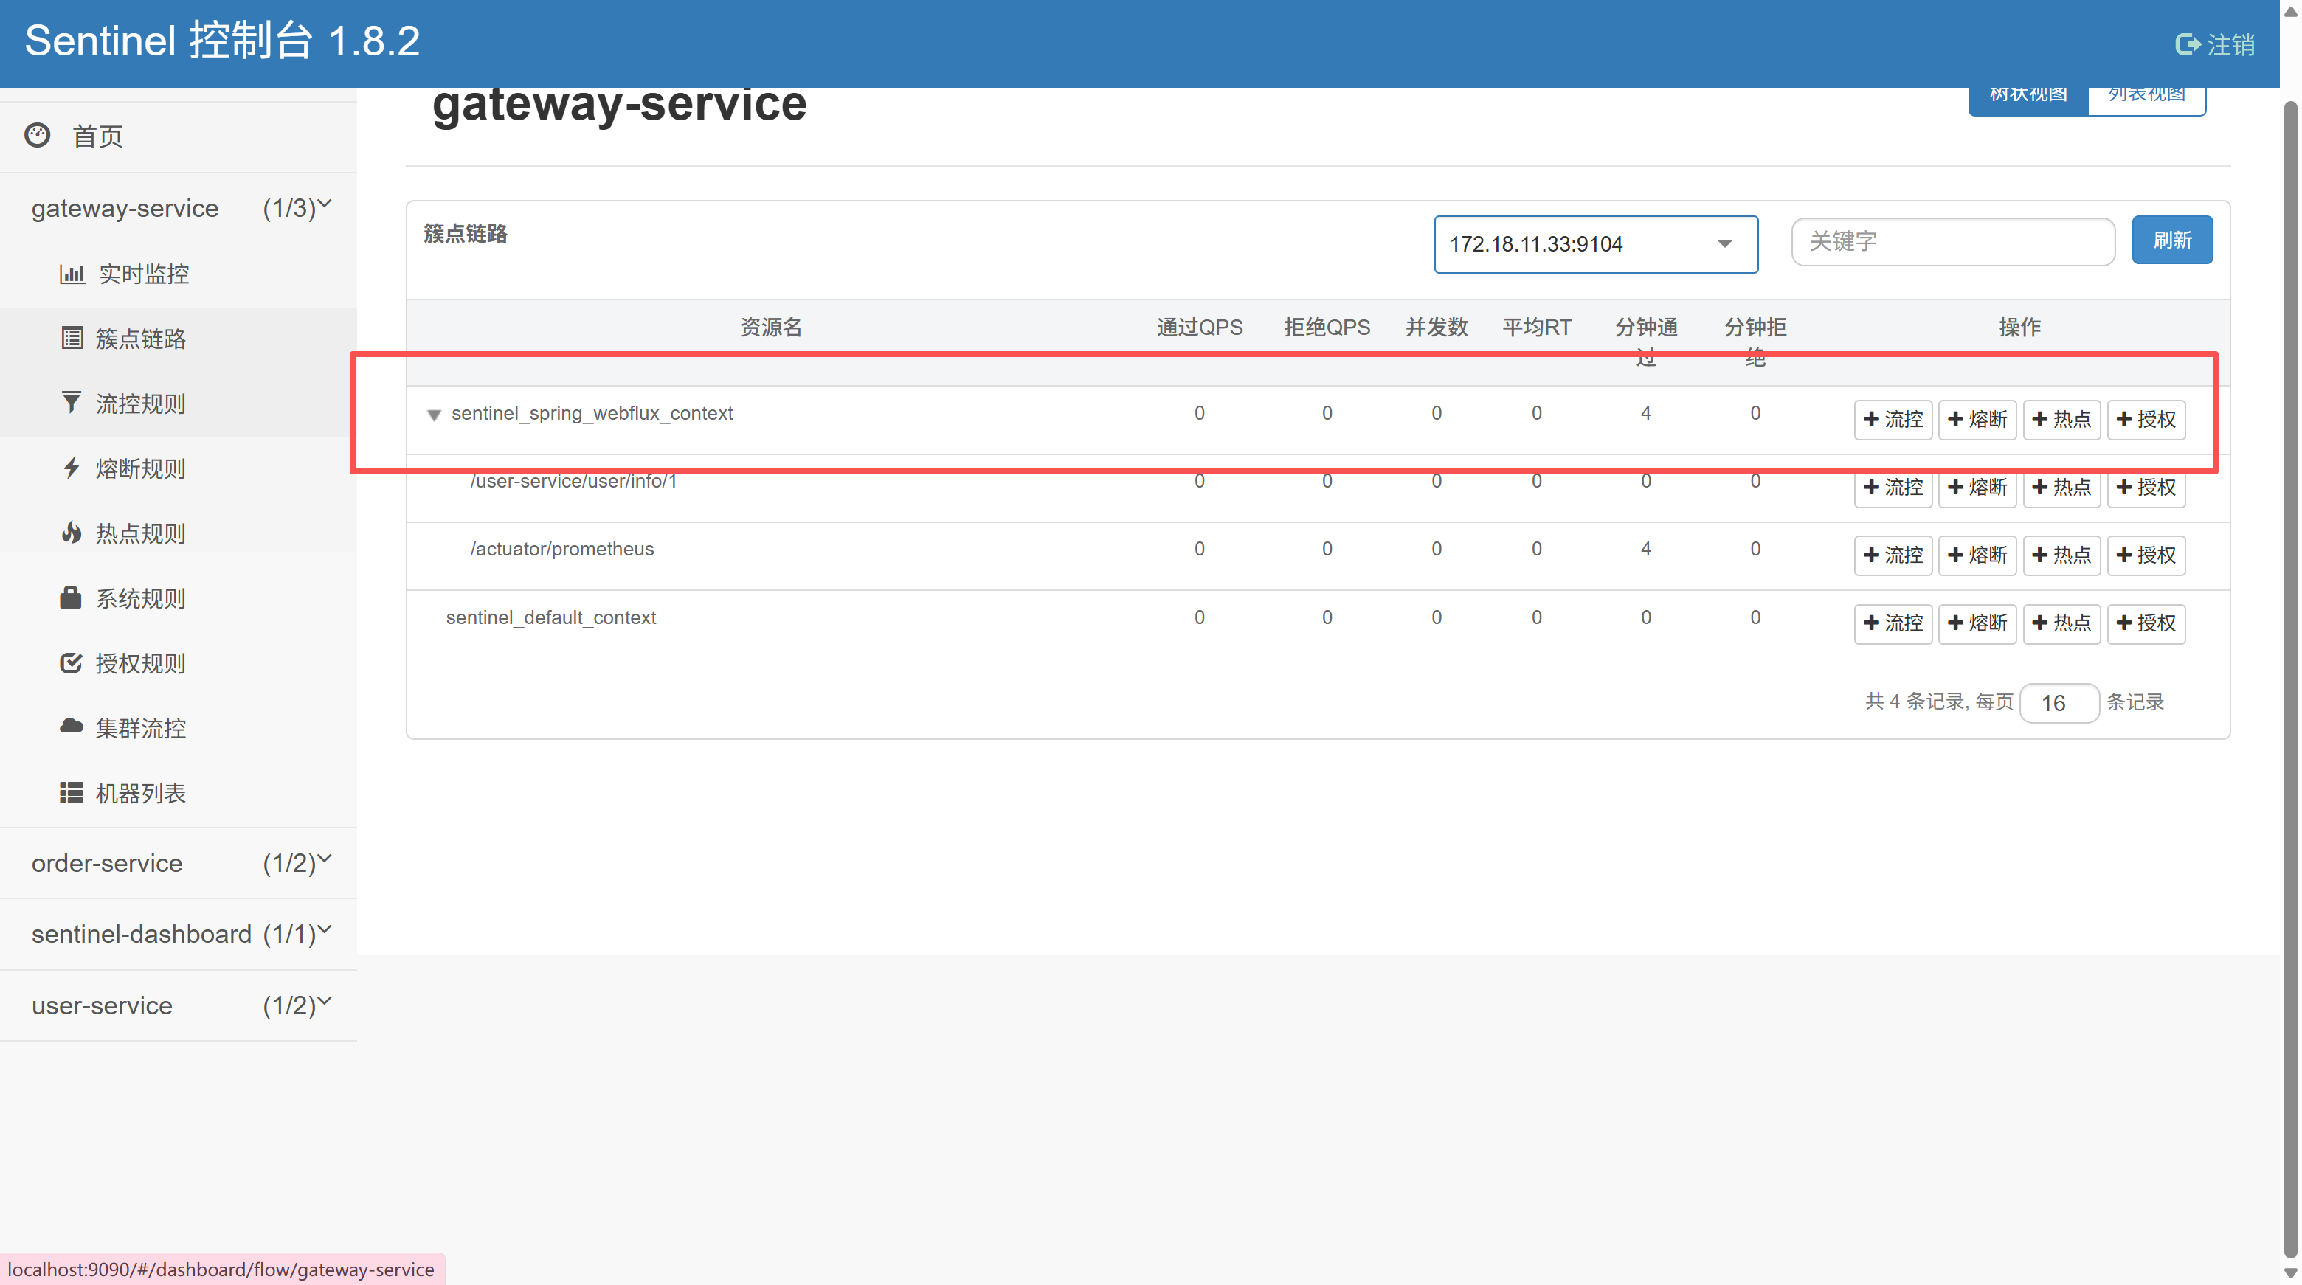
Task: Add 熔断 rule for /user-service/user/info/1
Action: 1977,488
